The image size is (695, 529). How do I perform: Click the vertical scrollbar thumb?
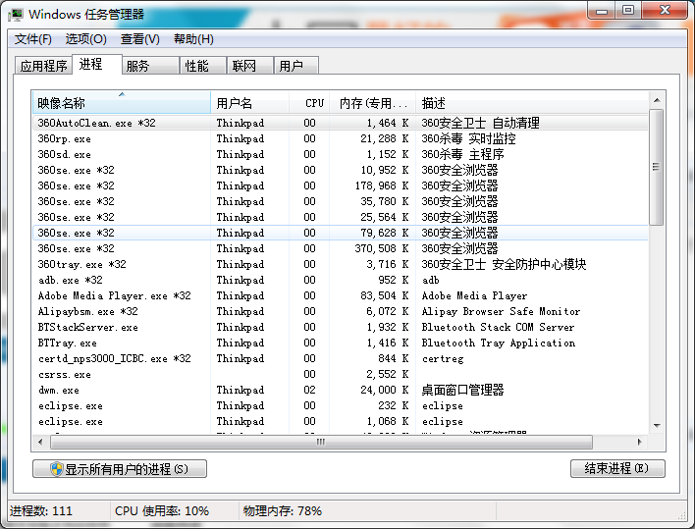657,167
